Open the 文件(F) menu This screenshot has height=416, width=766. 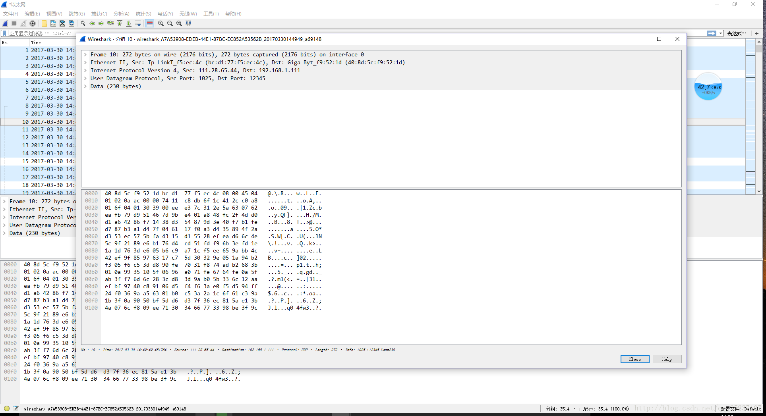11,13
